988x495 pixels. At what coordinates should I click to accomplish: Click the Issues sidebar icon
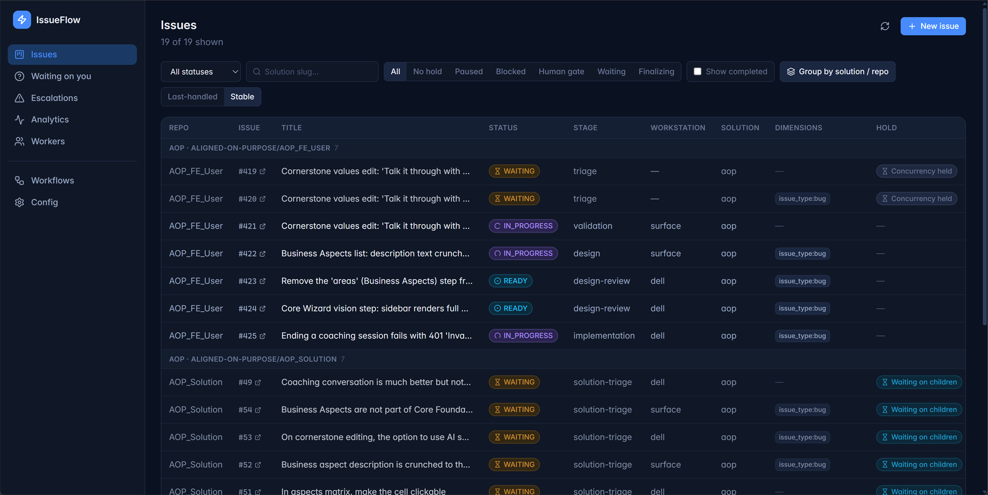coord(20,55)
